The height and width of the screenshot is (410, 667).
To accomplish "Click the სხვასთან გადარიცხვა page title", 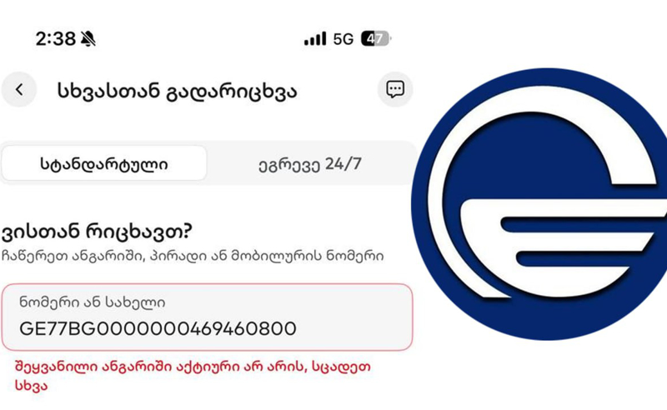I will pyautogui.click(x=177, y=91).
